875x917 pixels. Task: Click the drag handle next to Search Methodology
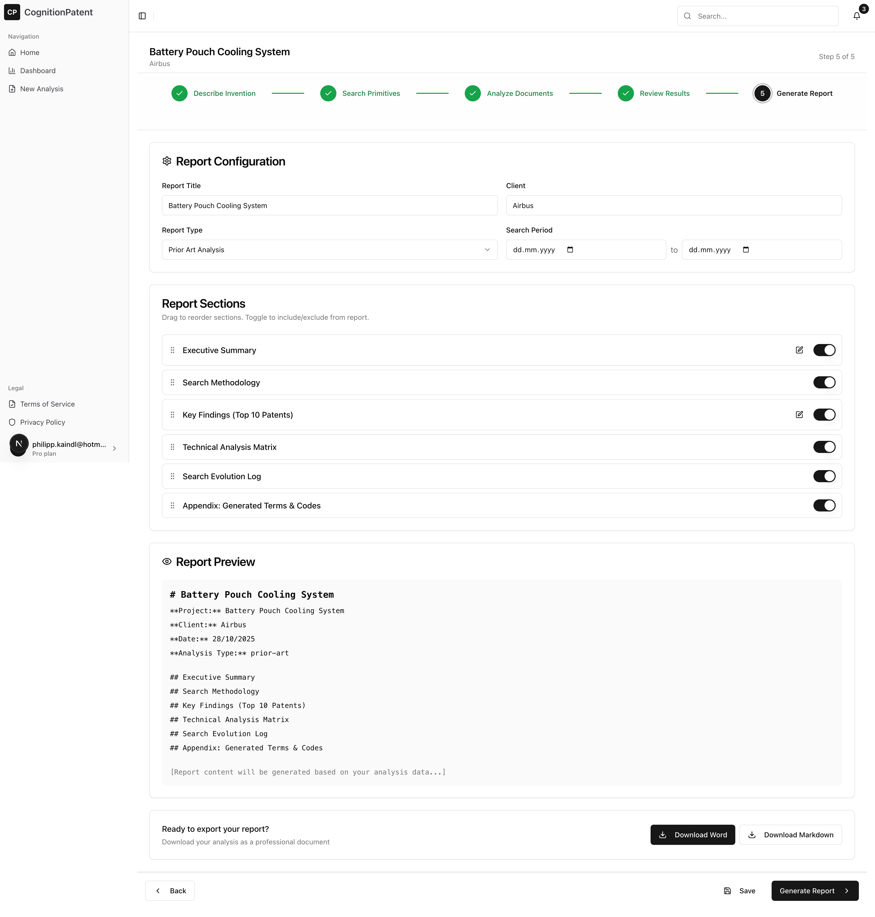click(172, 382)
